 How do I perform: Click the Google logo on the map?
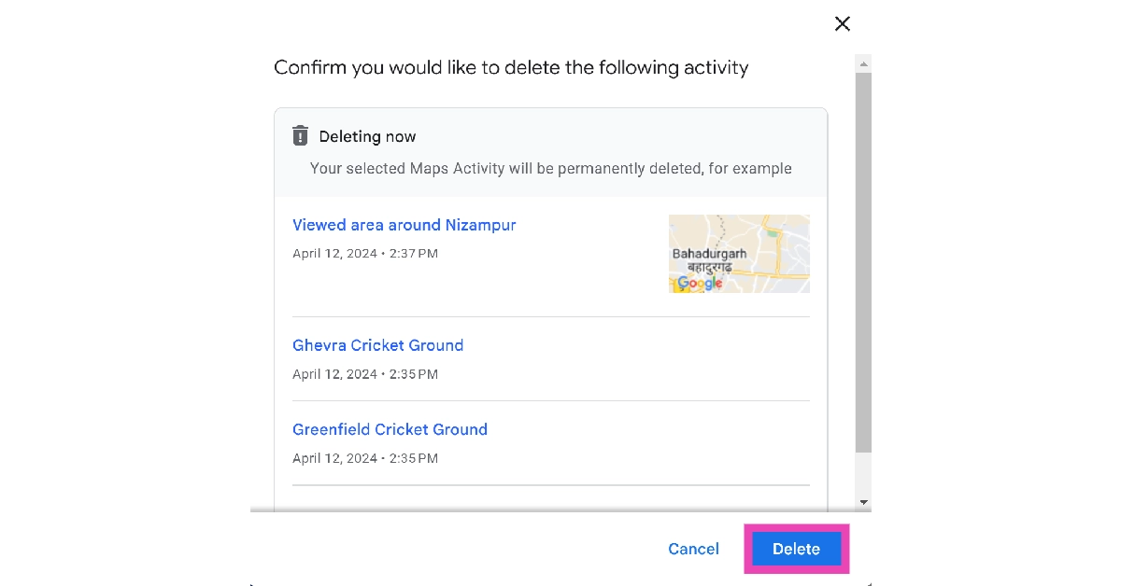click(x=700, y=284)
